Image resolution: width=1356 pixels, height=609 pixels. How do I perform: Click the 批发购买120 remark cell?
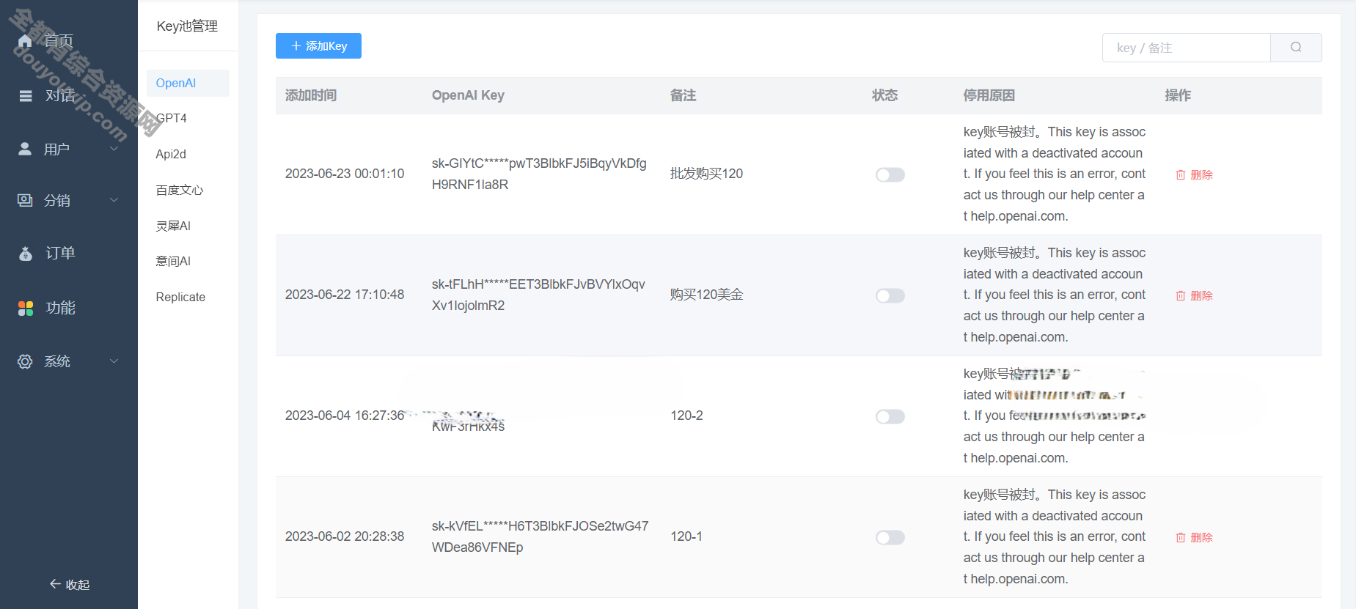click(706, 174)
